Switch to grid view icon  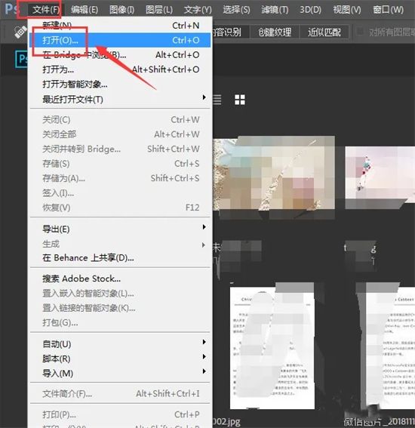(240, 100)
